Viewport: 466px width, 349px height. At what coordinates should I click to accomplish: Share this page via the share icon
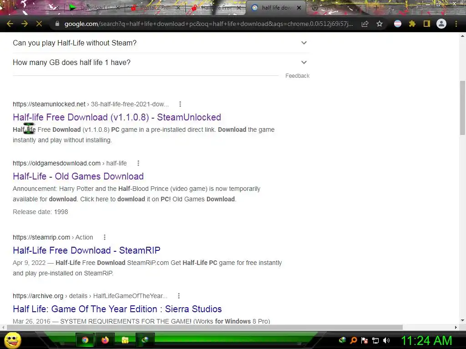coord(365,24)
